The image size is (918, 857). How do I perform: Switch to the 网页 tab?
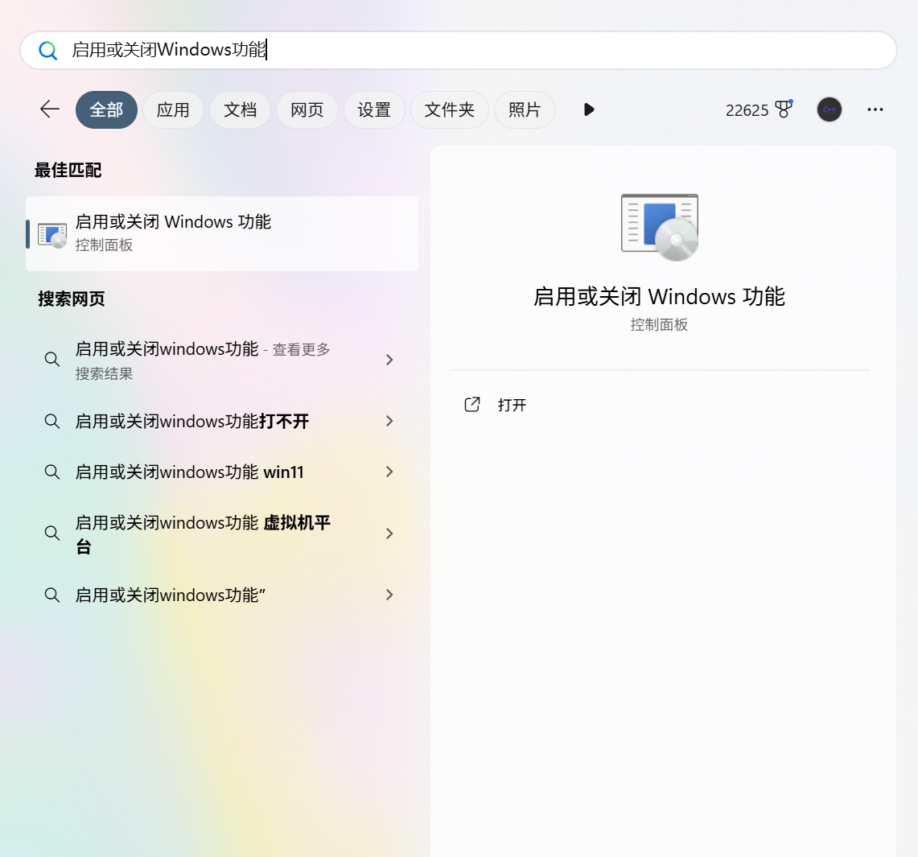coord(307,109)
